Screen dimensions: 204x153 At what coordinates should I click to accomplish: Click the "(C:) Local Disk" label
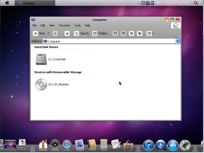57,59
